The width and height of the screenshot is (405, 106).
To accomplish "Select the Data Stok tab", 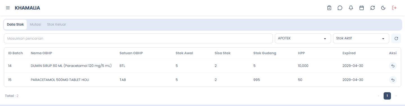I will coord(15,24).
